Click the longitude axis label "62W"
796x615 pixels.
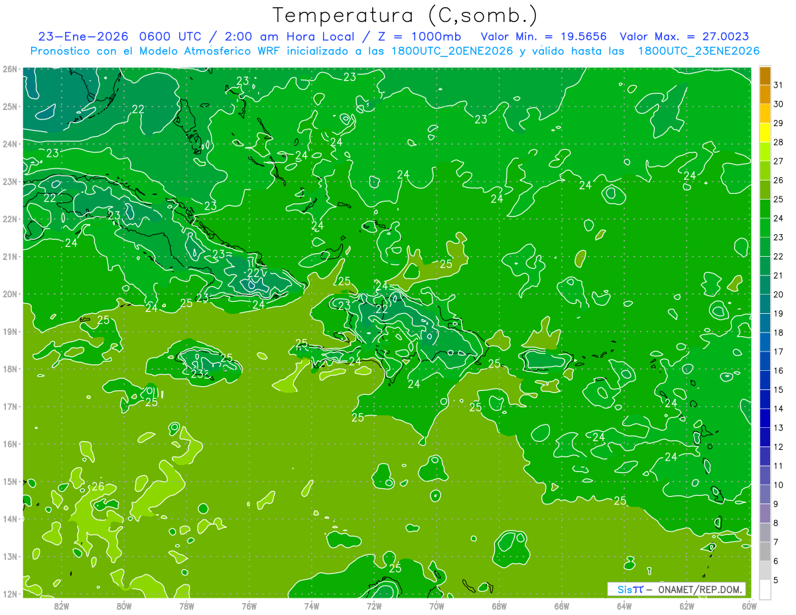point(687,606)
